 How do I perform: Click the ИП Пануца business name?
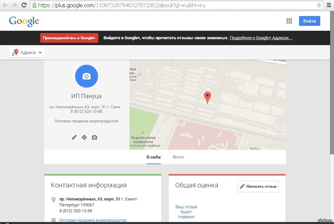[86, 96]
